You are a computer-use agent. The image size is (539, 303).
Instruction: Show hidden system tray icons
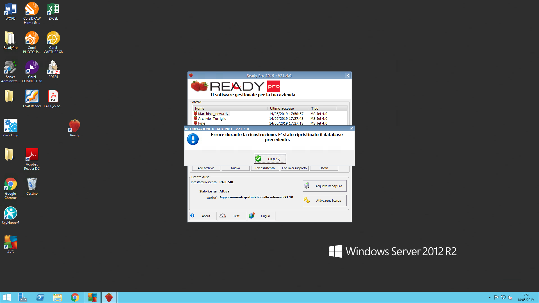490,298
